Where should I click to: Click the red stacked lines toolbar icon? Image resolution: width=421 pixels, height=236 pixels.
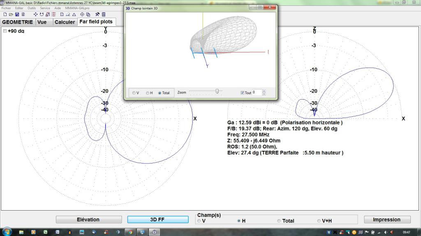pyautogui.click(x=54, y=14)
